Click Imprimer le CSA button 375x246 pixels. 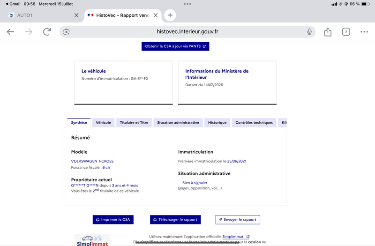pos(113,219)
